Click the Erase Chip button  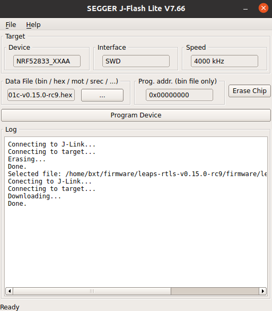point(250,91)
